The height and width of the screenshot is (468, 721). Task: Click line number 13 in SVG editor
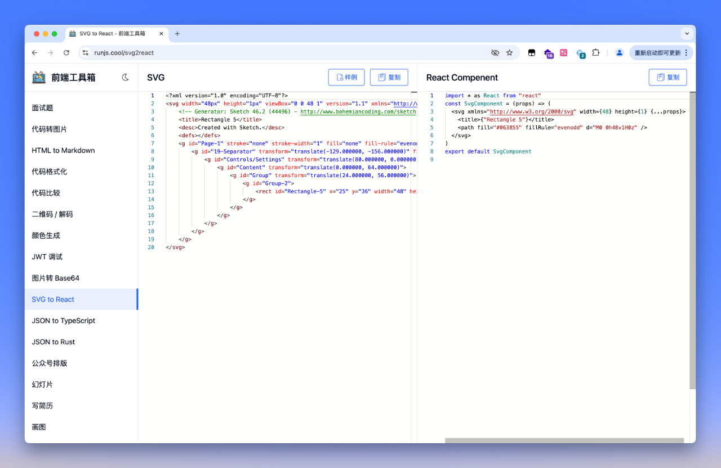[x=150, y=191]
